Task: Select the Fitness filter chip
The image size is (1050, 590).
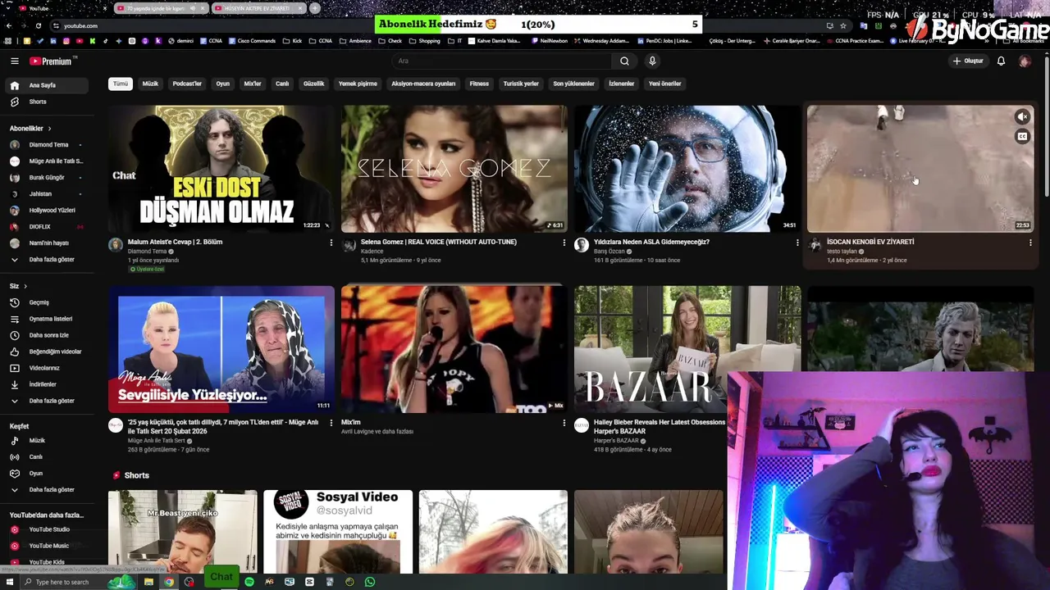Action: click(x=479, y=84)
